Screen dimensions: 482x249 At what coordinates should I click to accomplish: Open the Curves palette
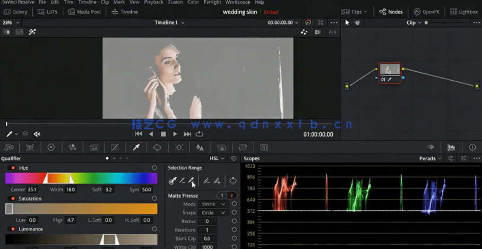click(115, 148)
